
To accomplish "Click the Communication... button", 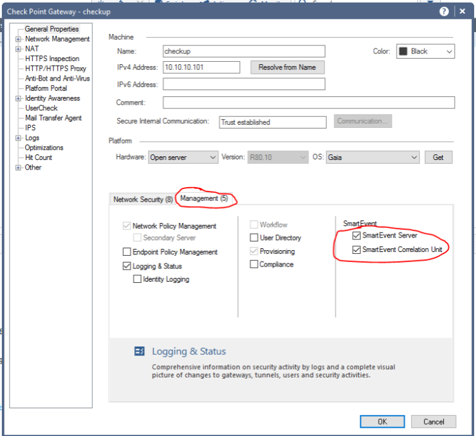I will coord(363,121).
